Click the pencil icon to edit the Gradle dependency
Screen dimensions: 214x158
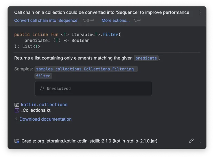[192, 141]
